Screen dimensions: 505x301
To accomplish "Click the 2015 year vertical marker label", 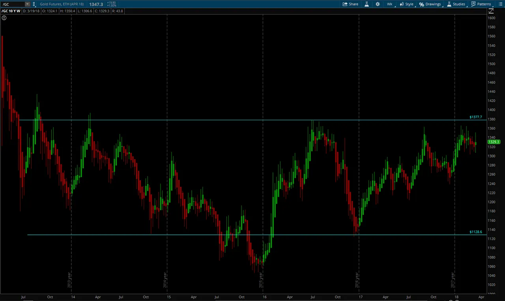I will point(261,280).
